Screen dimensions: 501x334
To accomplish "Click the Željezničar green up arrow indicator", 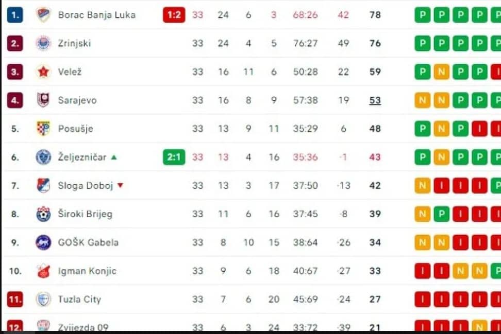I will click(114, 157).
